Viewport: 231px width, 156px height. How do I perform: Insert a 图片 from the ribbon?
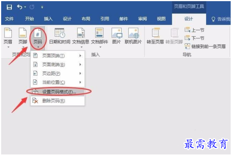point(117,36)
